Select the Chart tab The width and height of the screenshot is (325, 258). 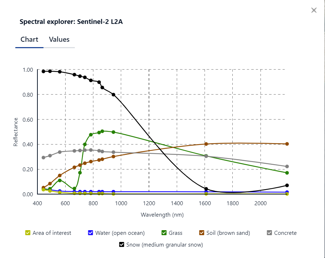tap(29, 40)
